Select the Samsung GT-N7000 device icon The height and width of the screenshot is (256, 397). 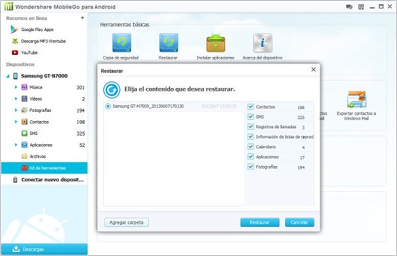coord(15,76)
